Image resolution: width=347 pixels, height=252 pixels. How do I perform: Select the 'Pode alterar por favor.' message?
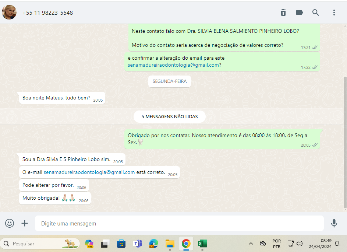[x=54, y=185]
